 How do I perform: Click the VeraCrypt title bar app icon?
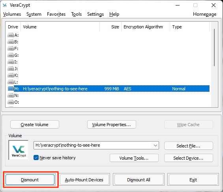5,5
